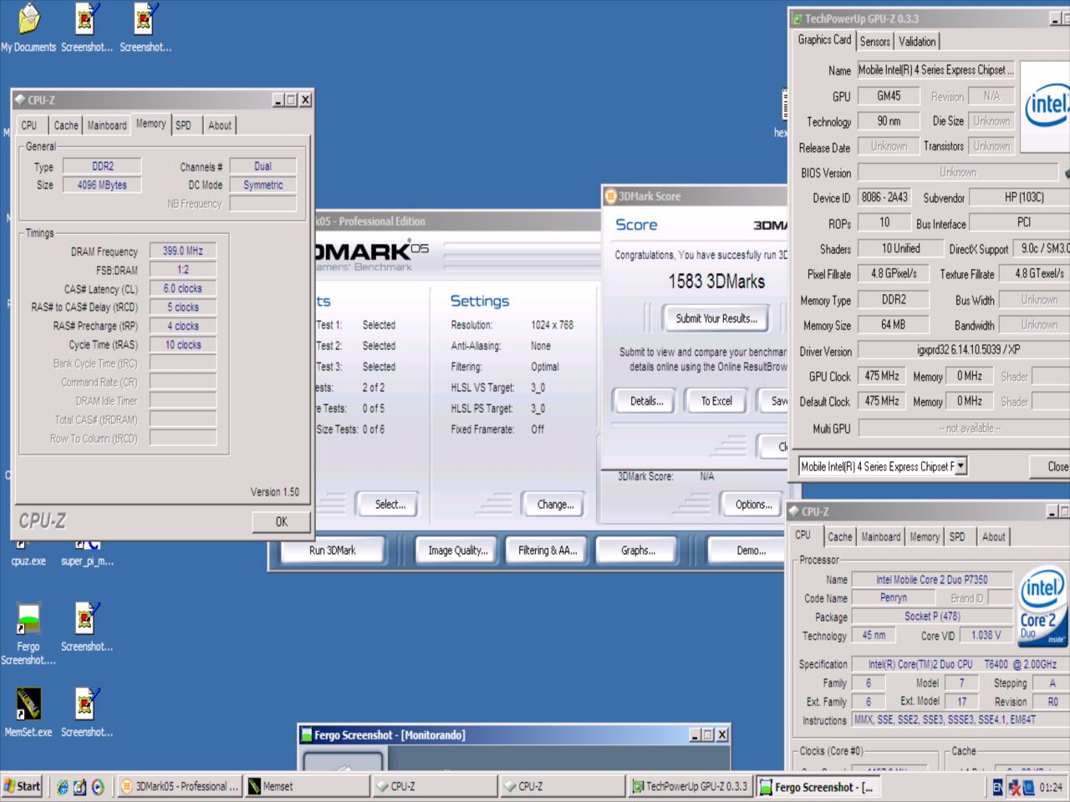The width and height of the screenshot is (1070, 802).
Task: Select the Graphics Card tab in GPU-Z
Action: tap(824, 40)
